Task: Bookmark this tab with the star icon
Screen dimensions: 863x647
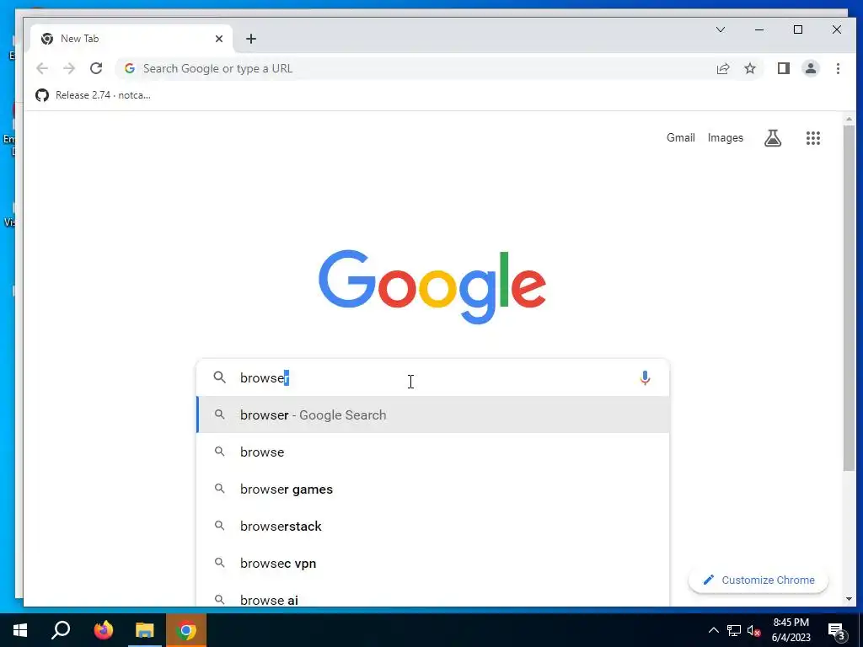Action: click(749, 68)
